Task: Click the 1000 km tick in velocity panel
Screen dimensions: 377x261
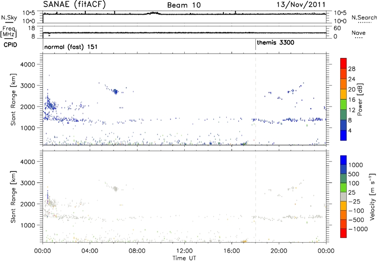Action: coord(28,225)
